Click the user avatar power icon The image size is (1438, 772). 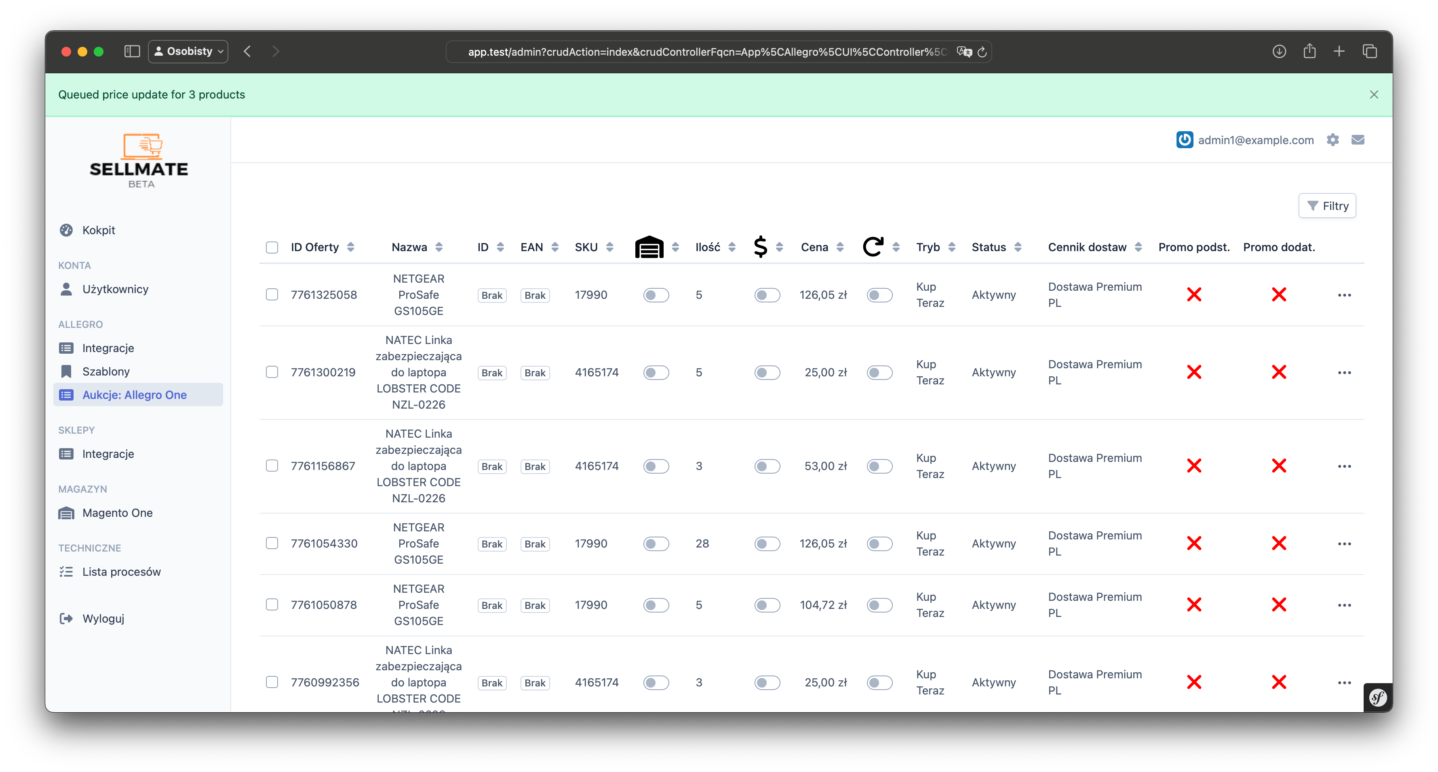[x=1184, y=140]
